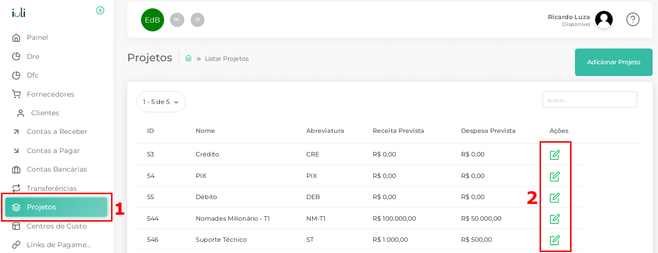
Task: Open Centros de Custo menu item
Action: tap(57, 226)
